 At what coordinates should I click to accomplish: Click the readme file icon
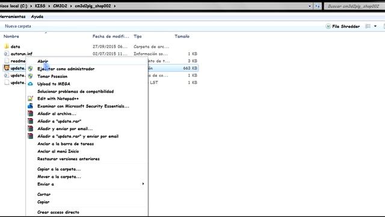pos(7,61)
